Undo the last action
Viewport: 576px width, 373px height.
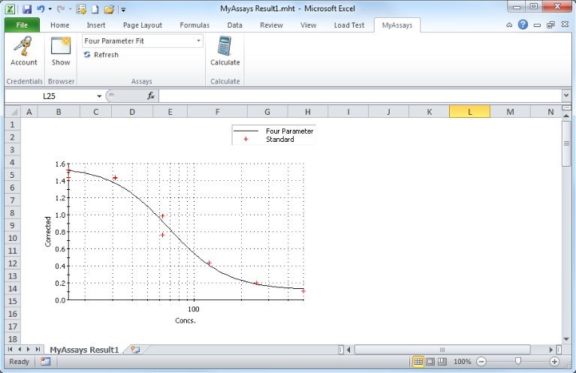(x=41, y=9)
